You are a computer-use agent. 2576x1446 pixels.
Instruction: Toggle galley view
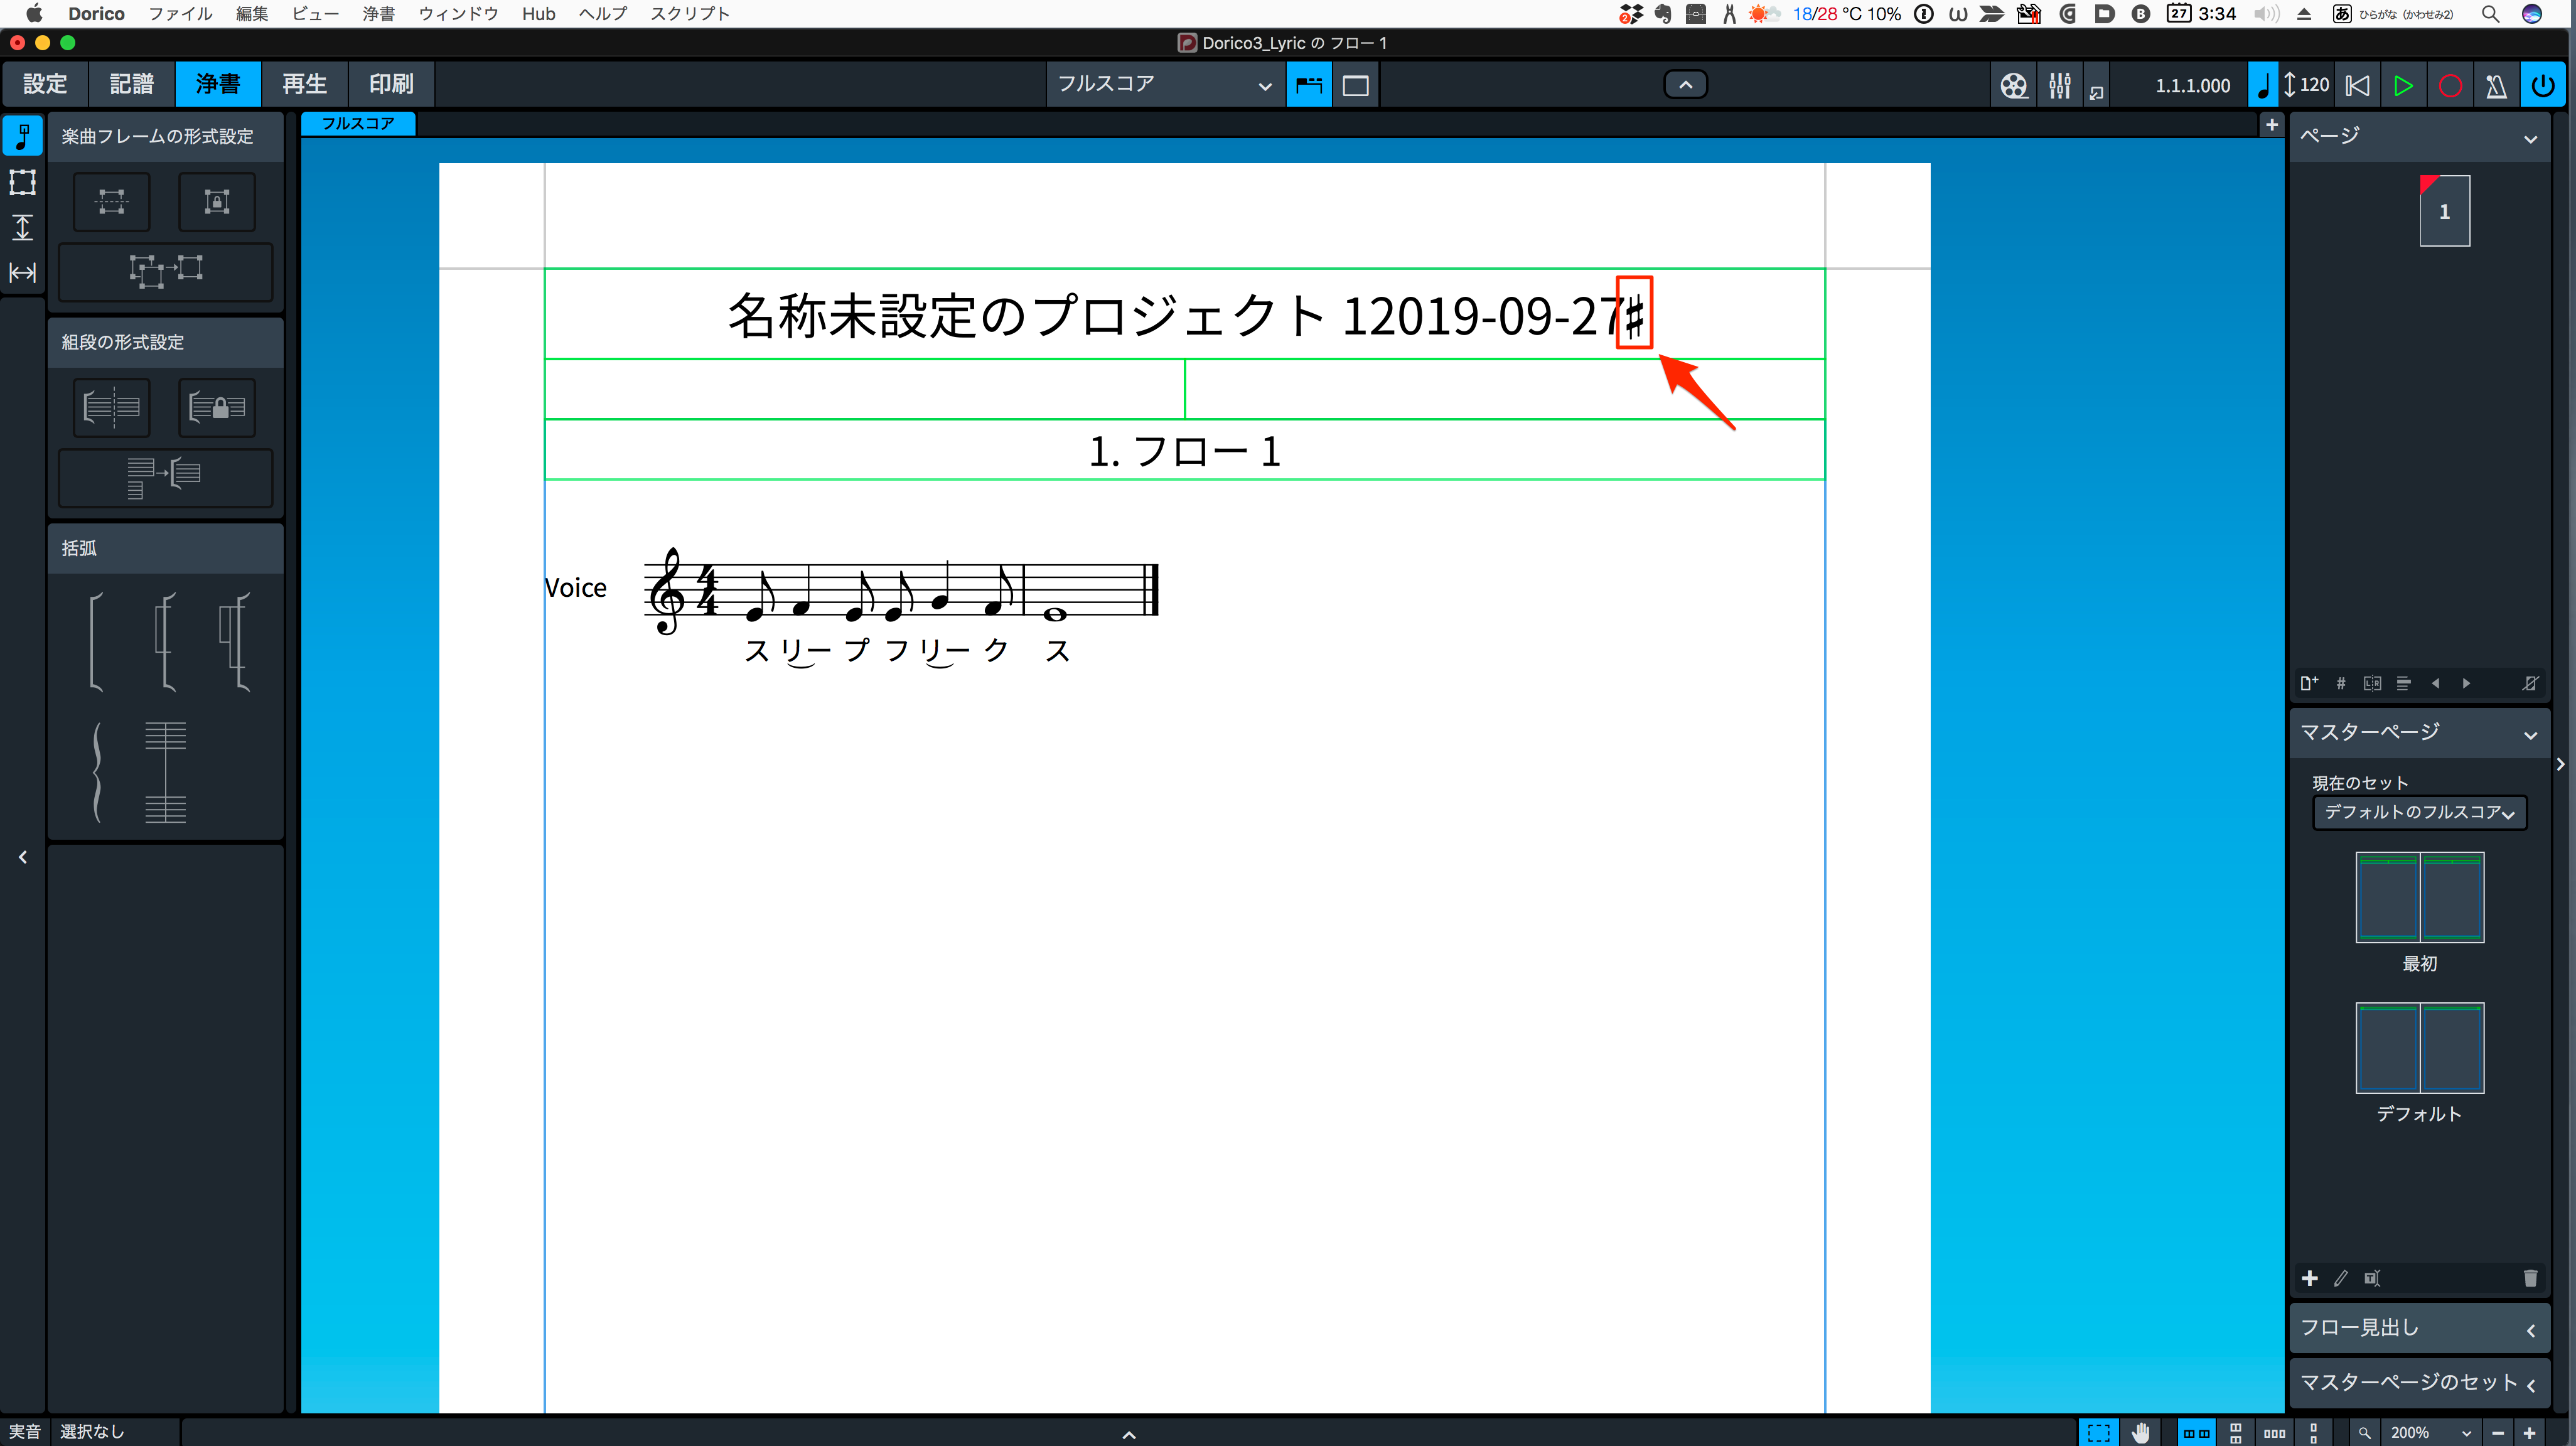(x=1309, y=86)
